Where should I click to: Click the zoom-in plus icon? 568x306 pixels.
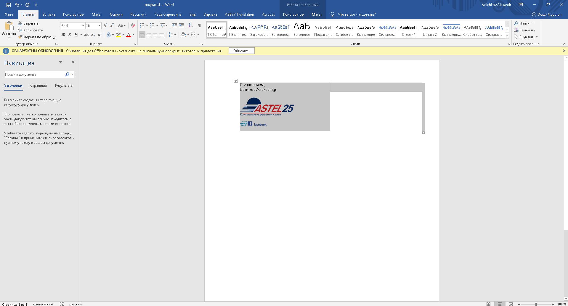click(553, 304)
